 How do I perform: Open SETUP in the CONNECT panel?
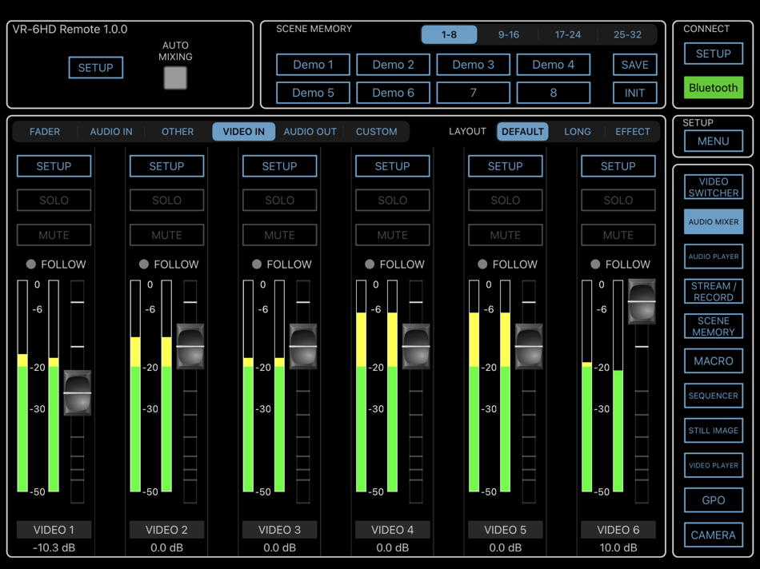(714, 54)
